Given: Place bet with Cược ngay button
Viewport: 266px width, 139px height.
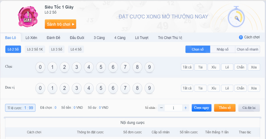Looking at the screenshot, I should click(202, 108).
